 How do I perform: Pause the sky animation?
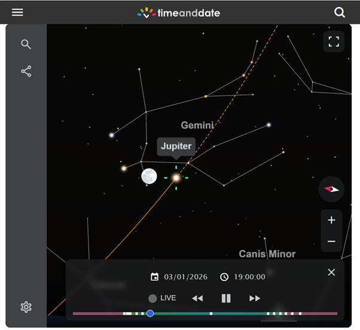226,298
